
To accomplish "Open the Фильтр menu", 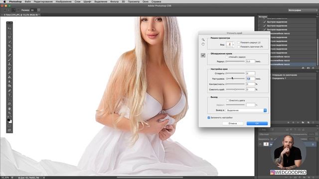I will (x=114, y=1).
